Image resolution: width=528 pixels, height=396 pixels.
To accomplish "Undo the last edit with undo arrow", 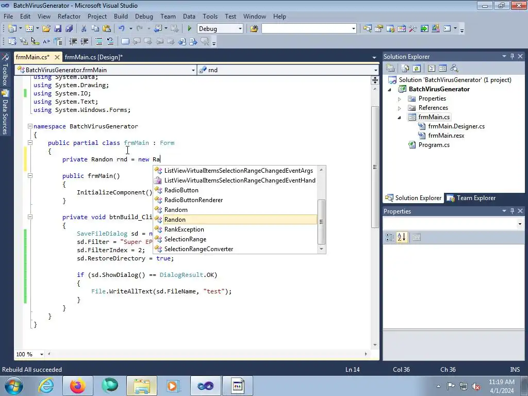I will 122,29.
